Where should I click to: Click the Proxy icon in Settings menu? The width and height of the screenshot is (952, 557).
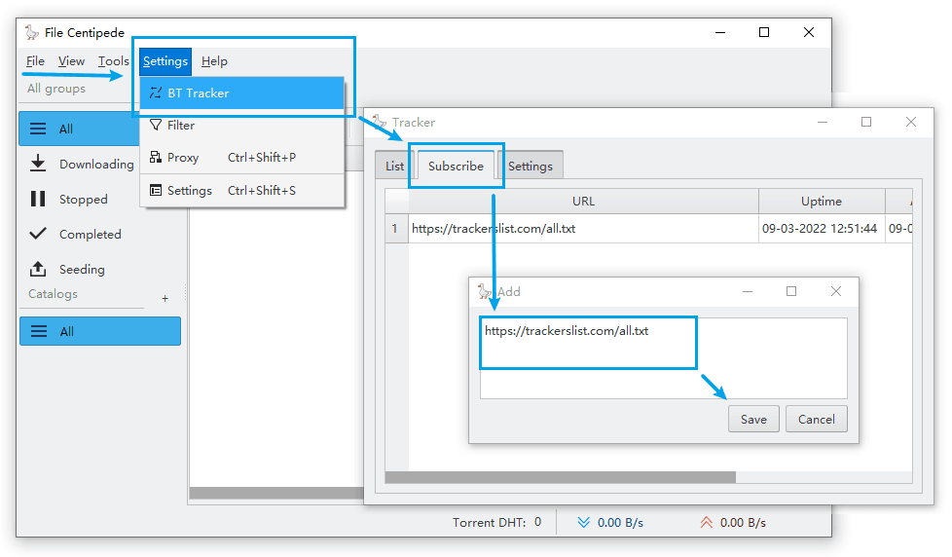(x=156, y=158)
